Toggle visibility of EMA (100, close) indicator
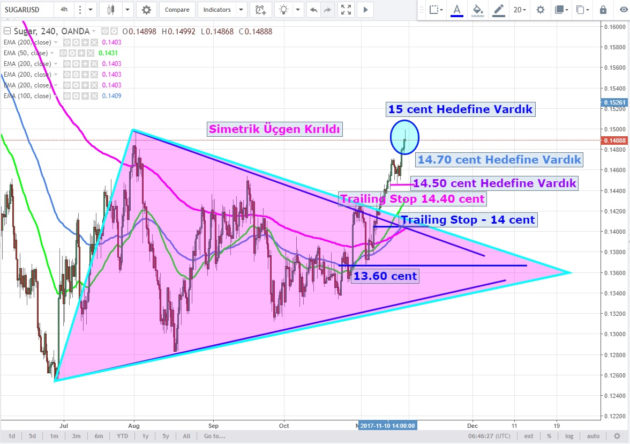This screenshot has height=444, width=630. pyautogui.click(x=67, y=96)
